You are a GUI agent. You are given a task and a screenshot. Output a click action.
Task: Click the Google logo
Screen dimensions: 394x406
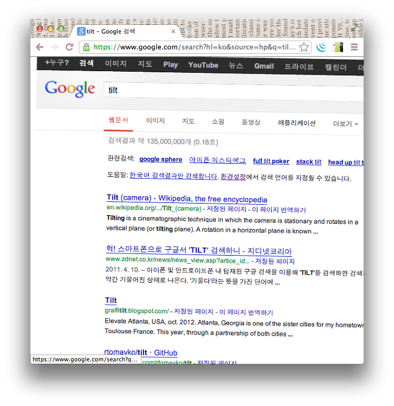(x=69, y=88)
